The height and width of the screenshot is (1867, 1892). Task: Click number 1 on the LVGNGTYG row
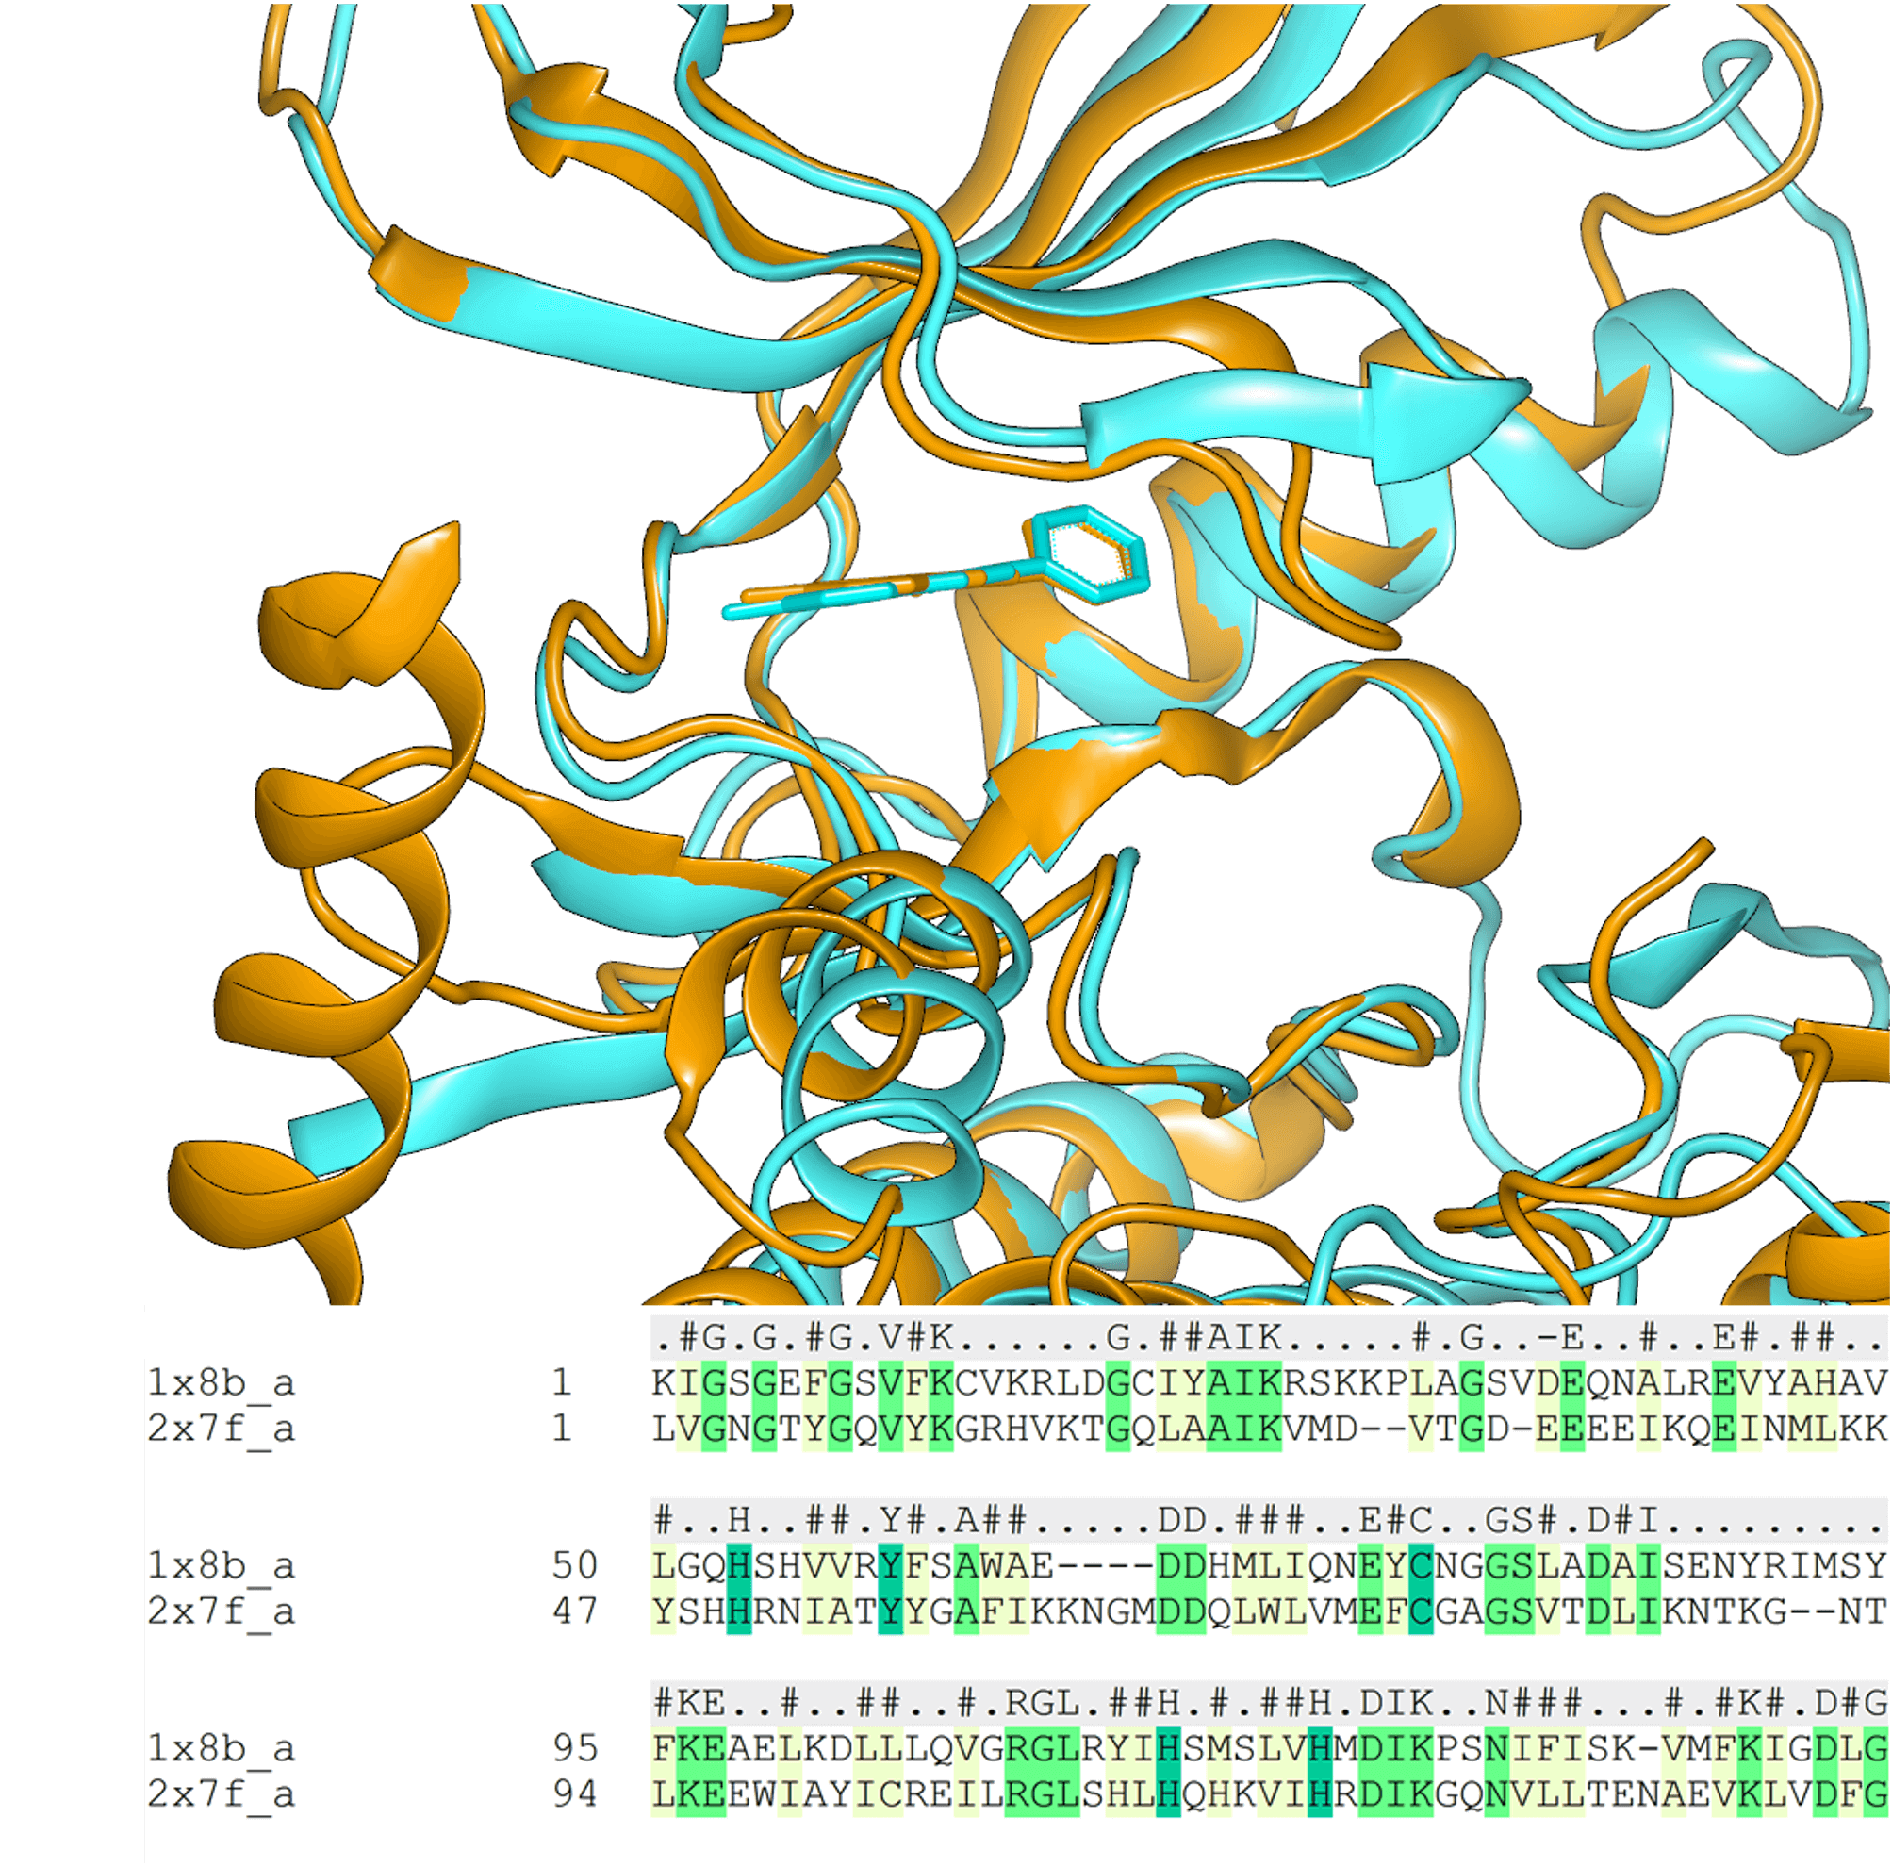tap(561, 1429)
